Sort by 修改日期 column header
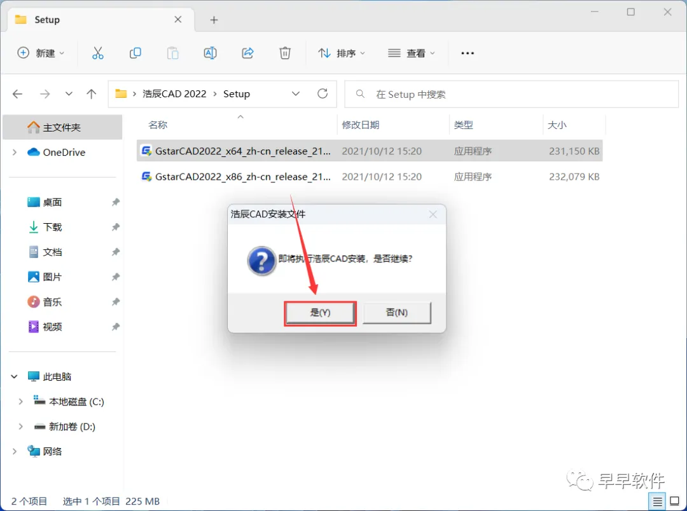This screenshot has width=687, height=511. pos(360,125)
